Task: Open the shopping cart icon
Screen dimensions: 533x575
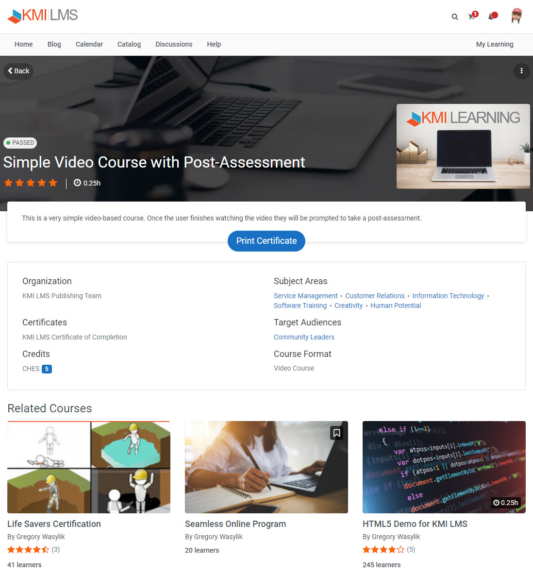Action: 472,16
